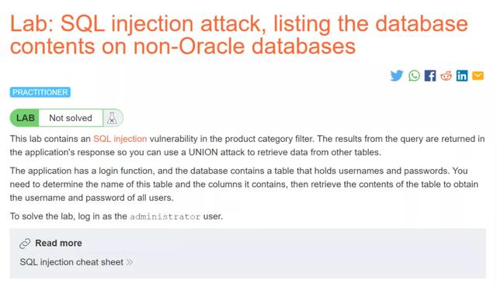
Task: Click the Read more heading
Action: 58,243
